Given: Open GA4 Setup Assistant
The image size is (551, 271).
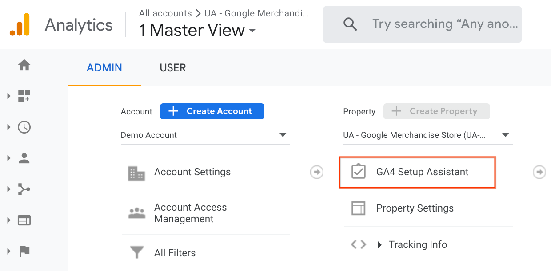Looking at the screenshot, I should pyautogui.click(x=422, y=172).
